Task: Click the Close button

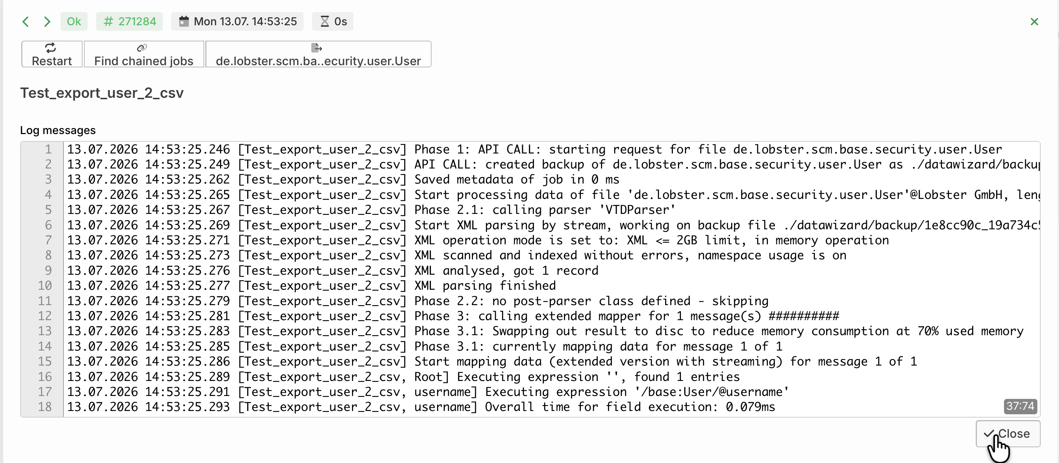Action: [x=1008, y=434]
